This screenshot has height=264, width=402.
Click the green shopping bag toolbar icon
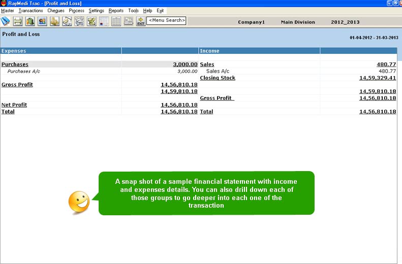[30, 21]
